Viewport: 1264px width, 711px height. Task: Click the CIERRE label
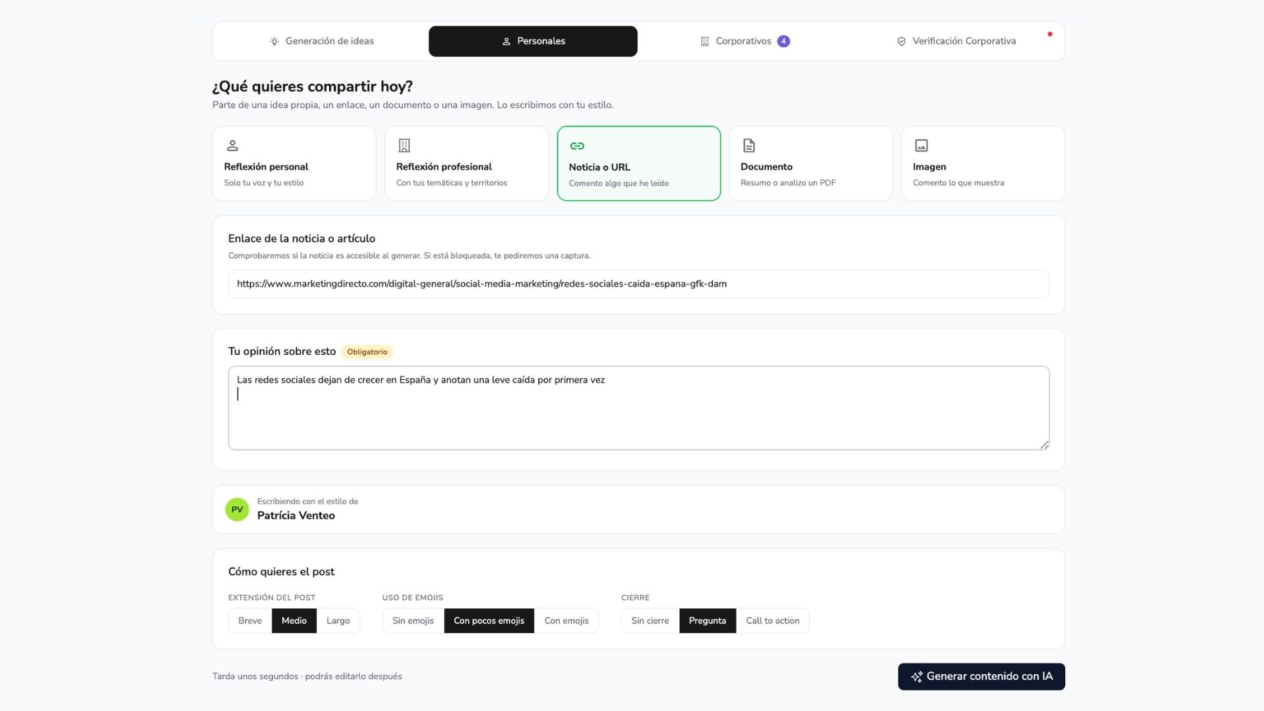click(635, 598)
